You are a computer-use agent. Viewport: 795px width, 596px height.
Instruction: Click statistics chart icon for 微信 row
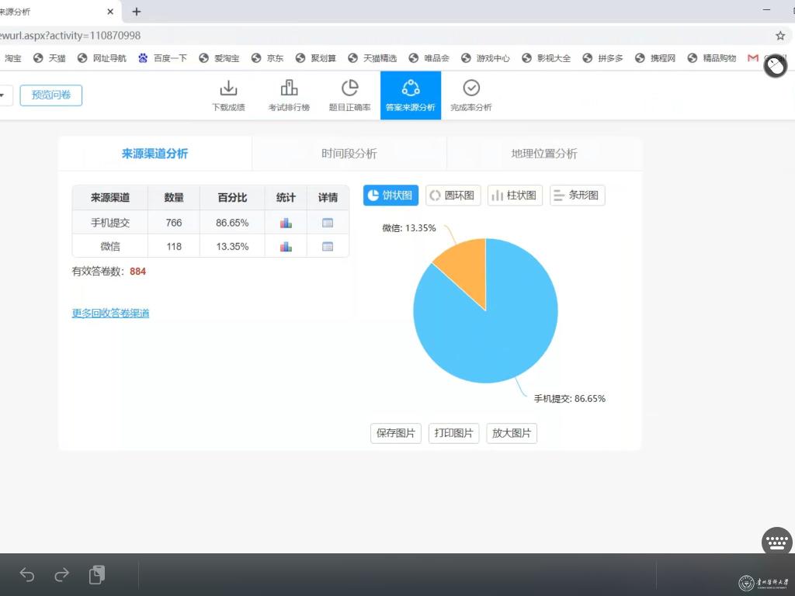tap(286, 247)
